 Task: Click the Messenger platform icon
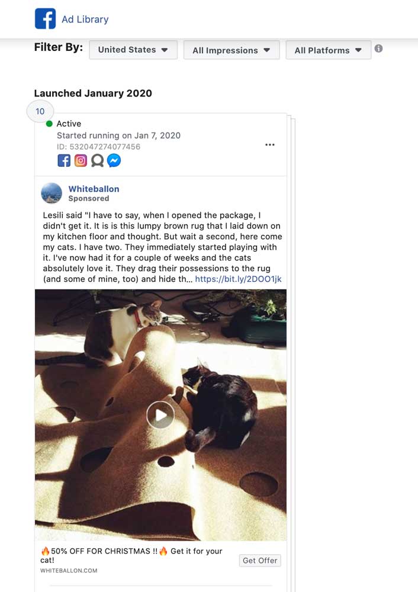114,160
